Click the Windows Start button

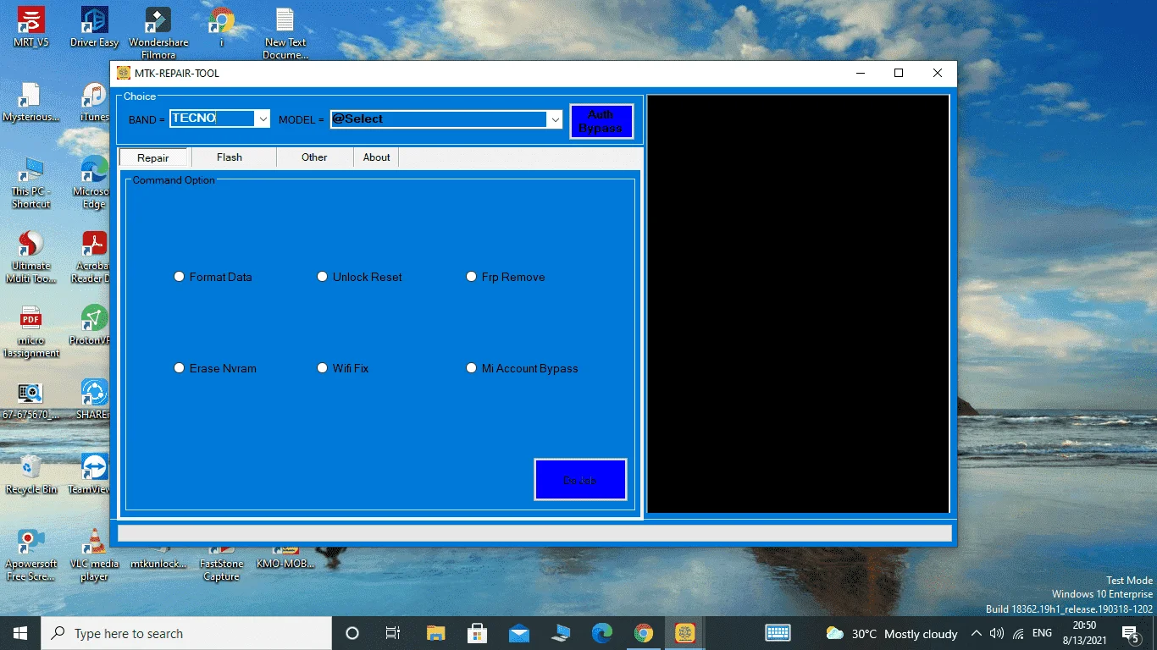[x=20, y=633]
